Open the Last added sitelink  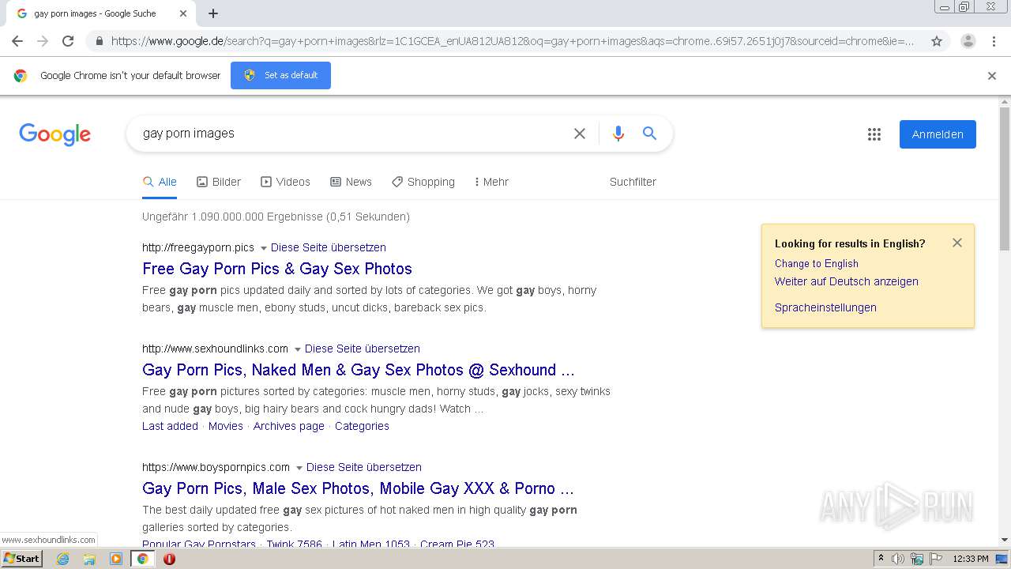(x=170, y=426)
